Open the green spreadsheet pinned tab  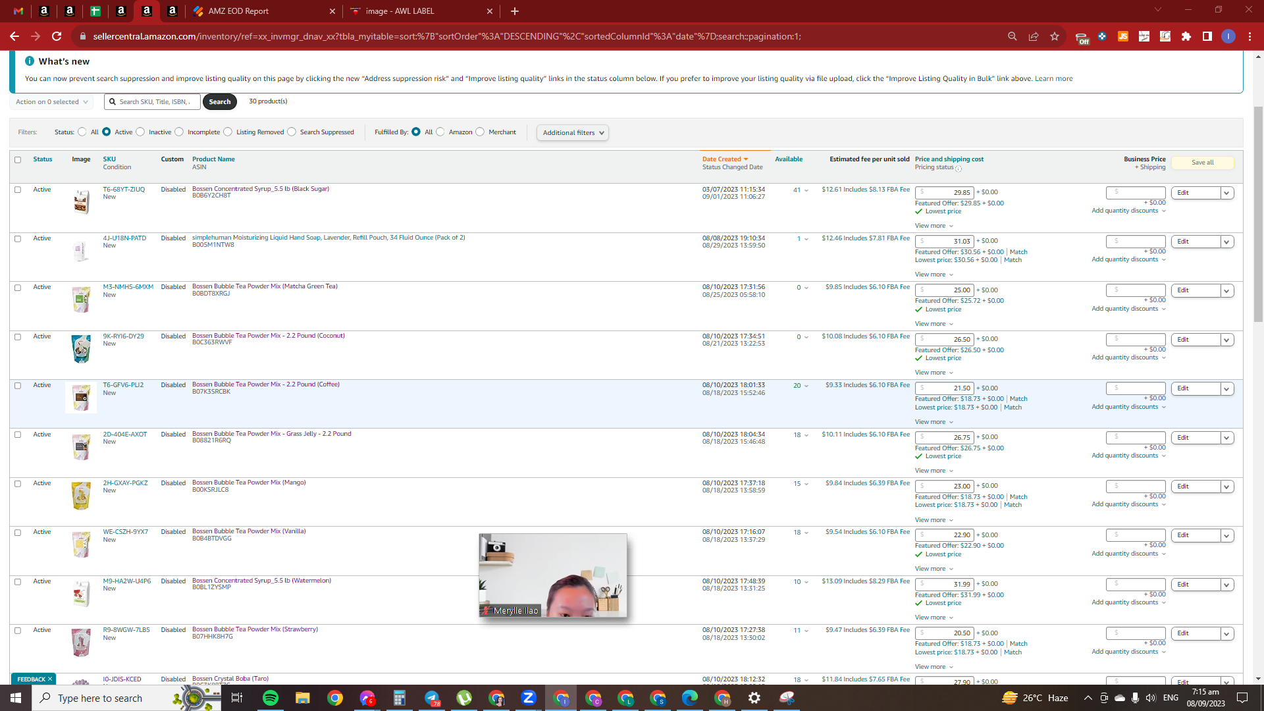95,11
